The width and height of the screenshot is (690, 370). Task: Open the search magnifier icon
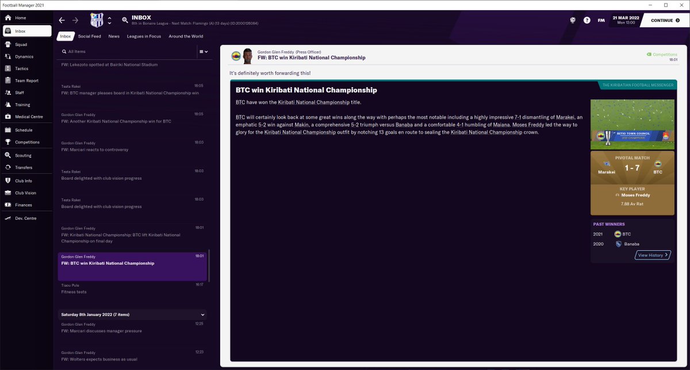(x=125, y=20)
